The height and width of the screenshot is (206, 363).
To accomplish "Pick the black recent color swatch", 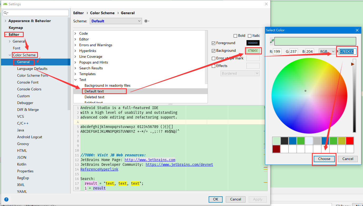I will tap(284, 141).
